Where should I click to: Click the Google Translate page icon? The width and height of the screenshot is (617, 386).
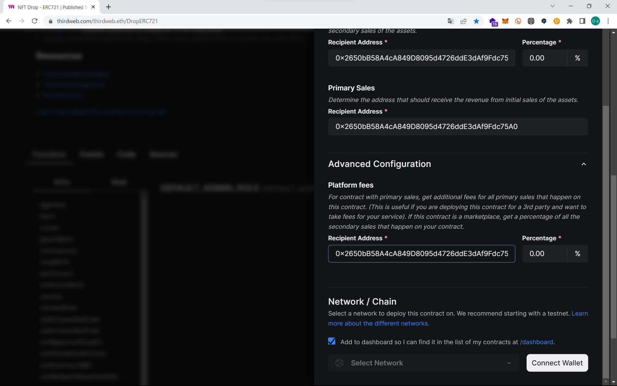(451, 21)
